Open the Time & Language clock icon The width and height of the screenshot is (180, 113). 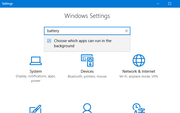point(139,108)
